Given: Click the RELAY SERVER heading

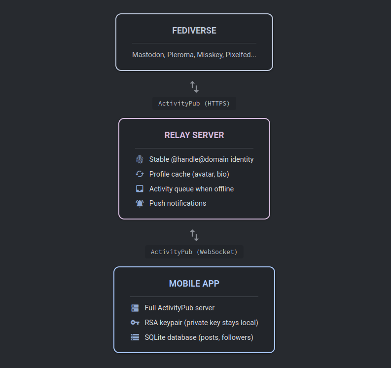Looking at the screenshot, I should click(194, 135).
